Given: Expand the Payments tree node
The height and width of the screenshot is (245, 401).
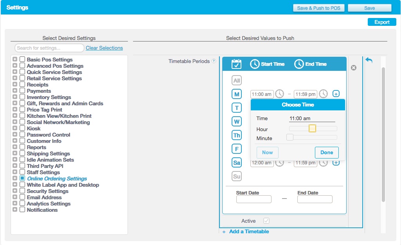Looking at the screenshot, I should 16,91.
